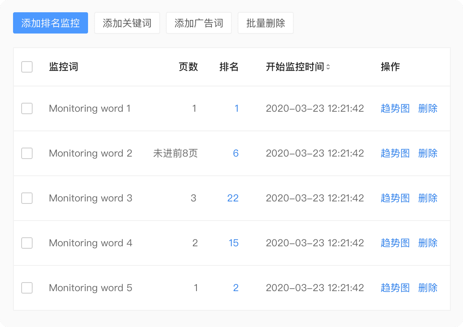Click 删除 for Monitoring word 4
Image resolution: width=463 pixels, height=327 pixels.
pyautogui.click(x=428, y=243)
